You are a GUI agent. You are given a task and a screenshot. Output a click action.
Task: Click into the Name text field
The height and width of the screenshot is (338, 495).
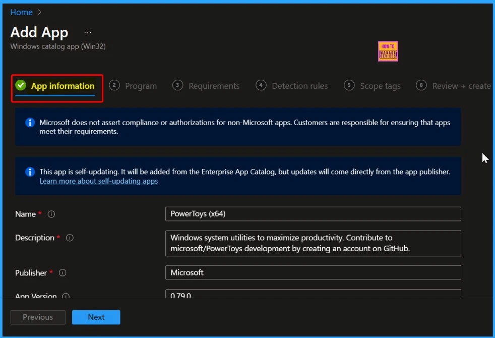[x=313, y=214]
